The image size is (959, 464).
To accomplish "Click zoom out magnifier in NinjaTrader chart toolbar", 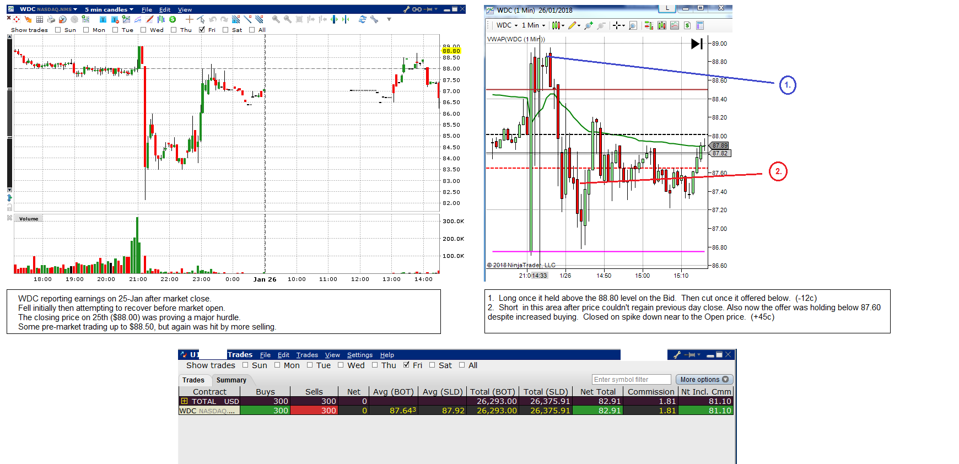I will tap(601, 25).
